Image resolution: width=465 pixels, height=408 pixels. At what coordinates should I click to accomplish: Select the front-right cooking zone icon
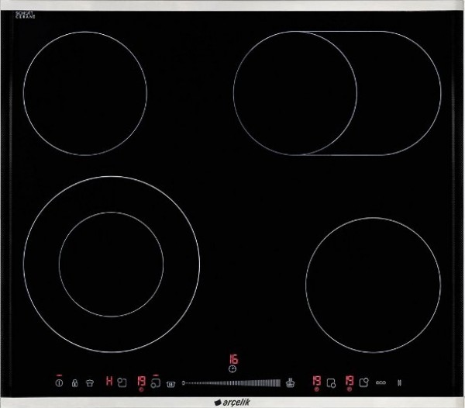pos(331,383)
